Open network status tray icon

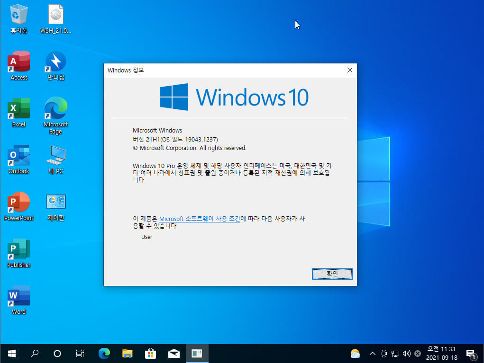[395, 354]
